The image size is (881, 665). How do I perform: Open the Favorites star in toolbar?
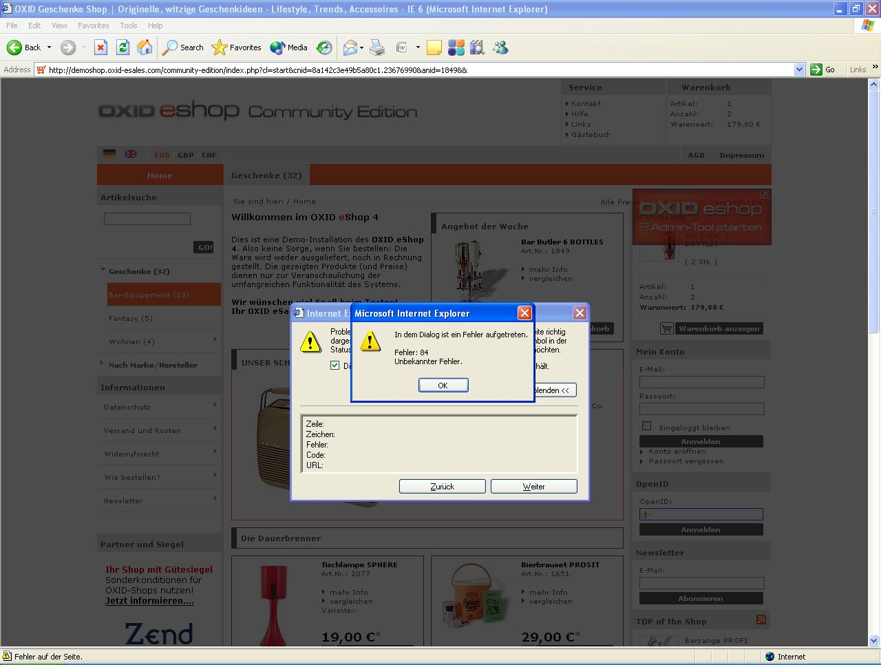pyautogui.click(x=220, y=47)
